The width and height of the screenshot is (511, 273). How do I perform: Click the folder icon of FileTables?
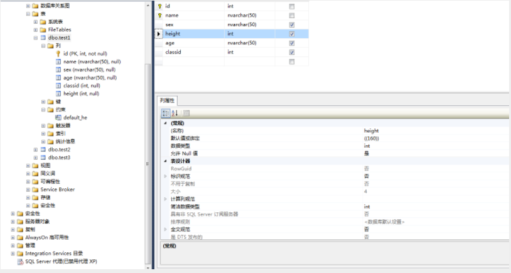(43, 29)
